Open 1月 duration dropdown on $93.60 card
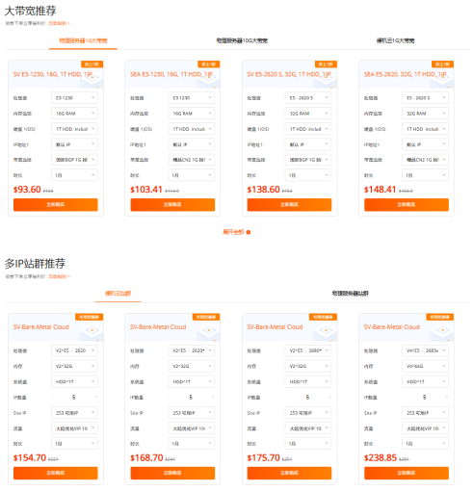This screenshot has width=473, height=492. 74,175
